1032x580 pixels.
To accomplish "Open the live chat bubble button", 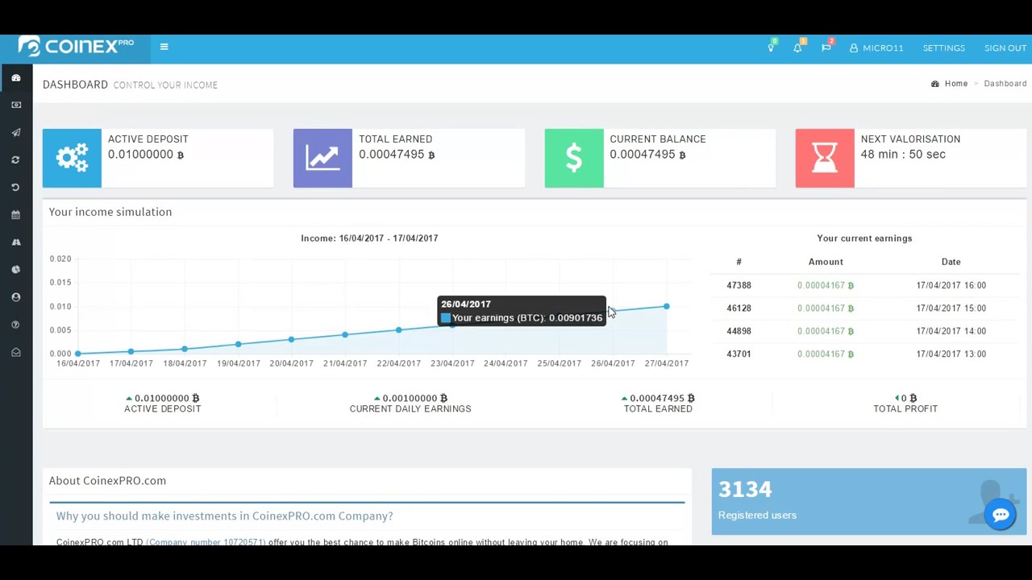I will click(1001, 515).
